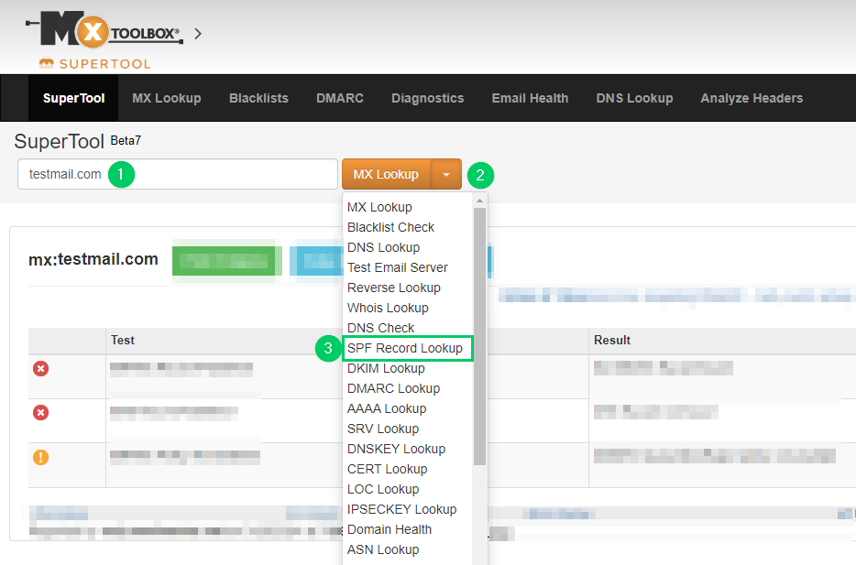Choose Test Email Server option
Viewport: 856px width, 565px height.
click(397, 267)
